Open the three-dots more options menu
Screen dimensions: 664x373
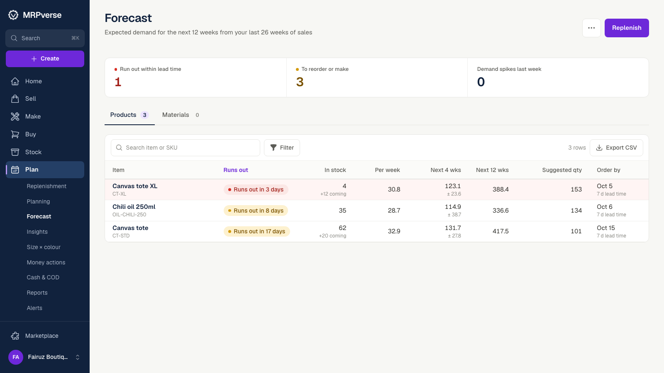(591, 28)
